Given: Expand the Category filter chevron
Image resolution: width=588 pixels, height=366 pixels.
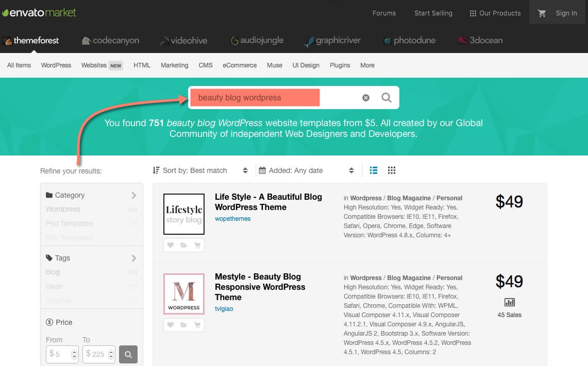Looking at the screenshot, I should tap(134, 195).
